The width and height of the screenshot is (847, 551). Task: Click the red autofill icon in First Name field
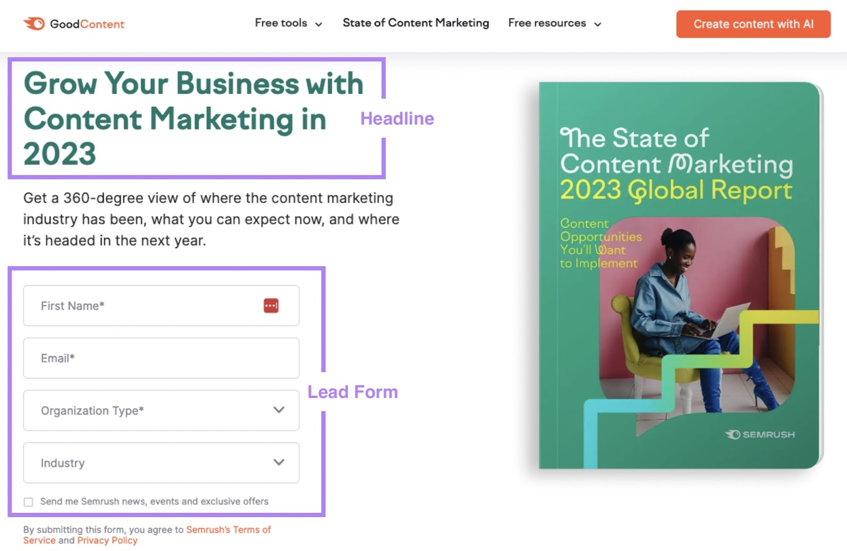[271, 305]
